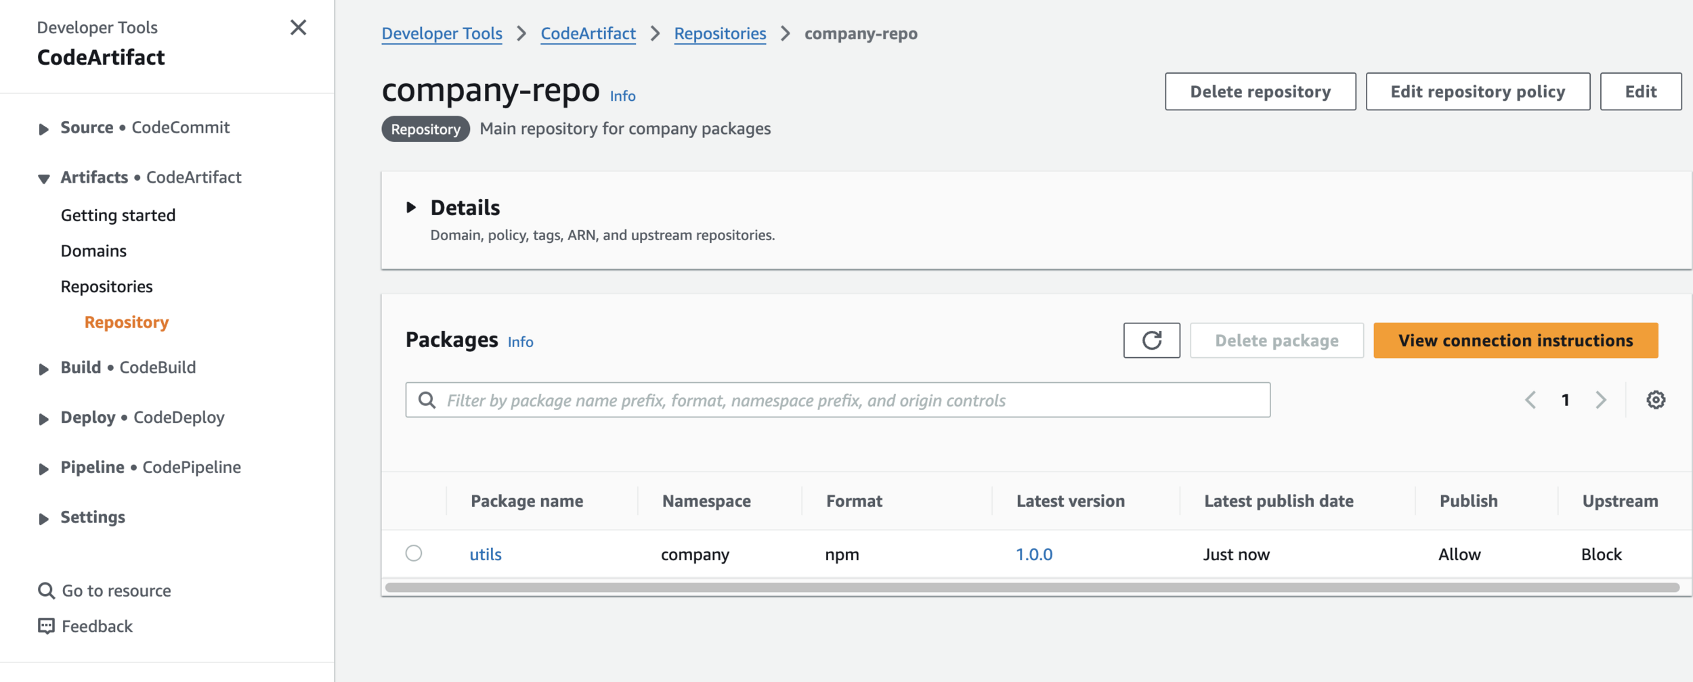
Task: Click Delete repository button
Action: (x=1260, y=91)
